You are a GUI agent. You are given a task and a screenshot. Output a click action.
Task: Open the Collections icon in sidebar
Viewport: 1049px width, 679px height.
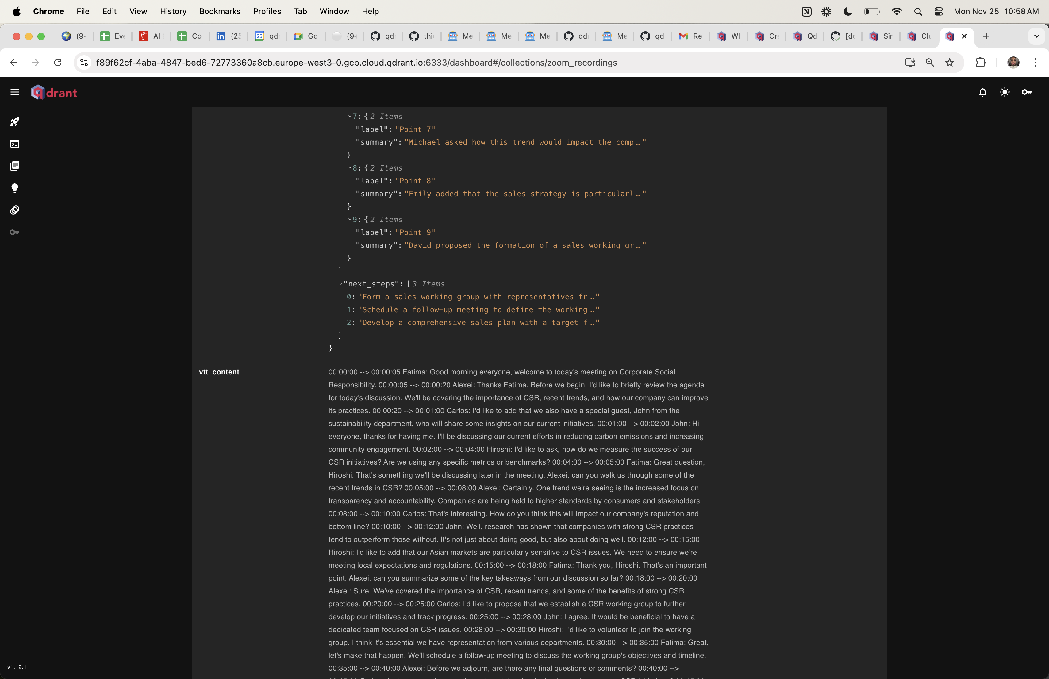tap(14, 166)
